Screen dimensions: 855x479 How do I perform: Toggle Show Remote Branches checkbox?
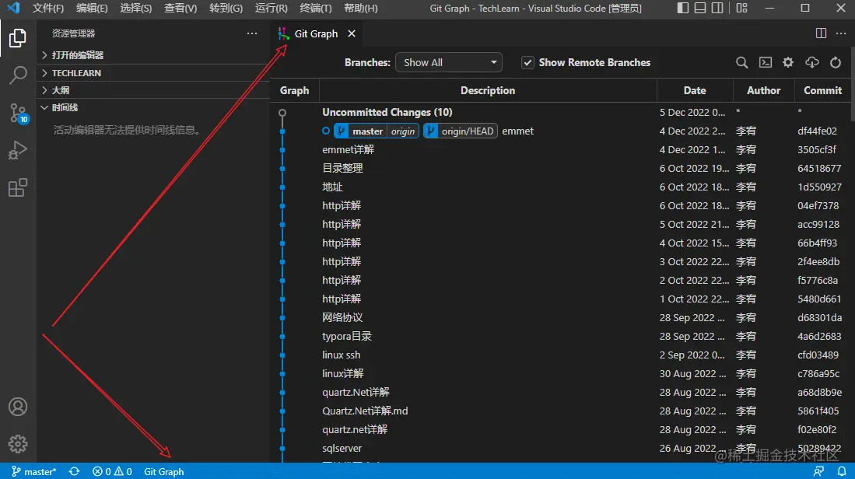(x=527, y=63)
